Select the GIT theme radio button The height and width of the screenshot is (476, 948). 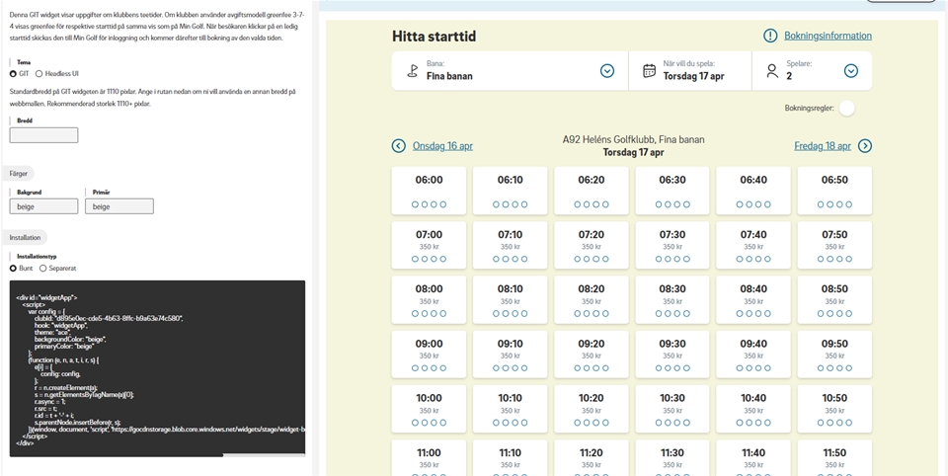pyautogui.click(x=13, y=74)
